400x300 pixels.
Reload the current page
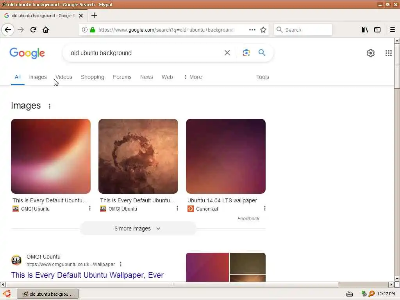tap(33, 30)
